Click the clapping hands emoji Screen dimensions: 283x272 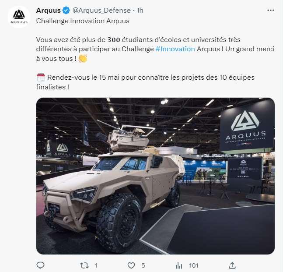coord(83,59)
